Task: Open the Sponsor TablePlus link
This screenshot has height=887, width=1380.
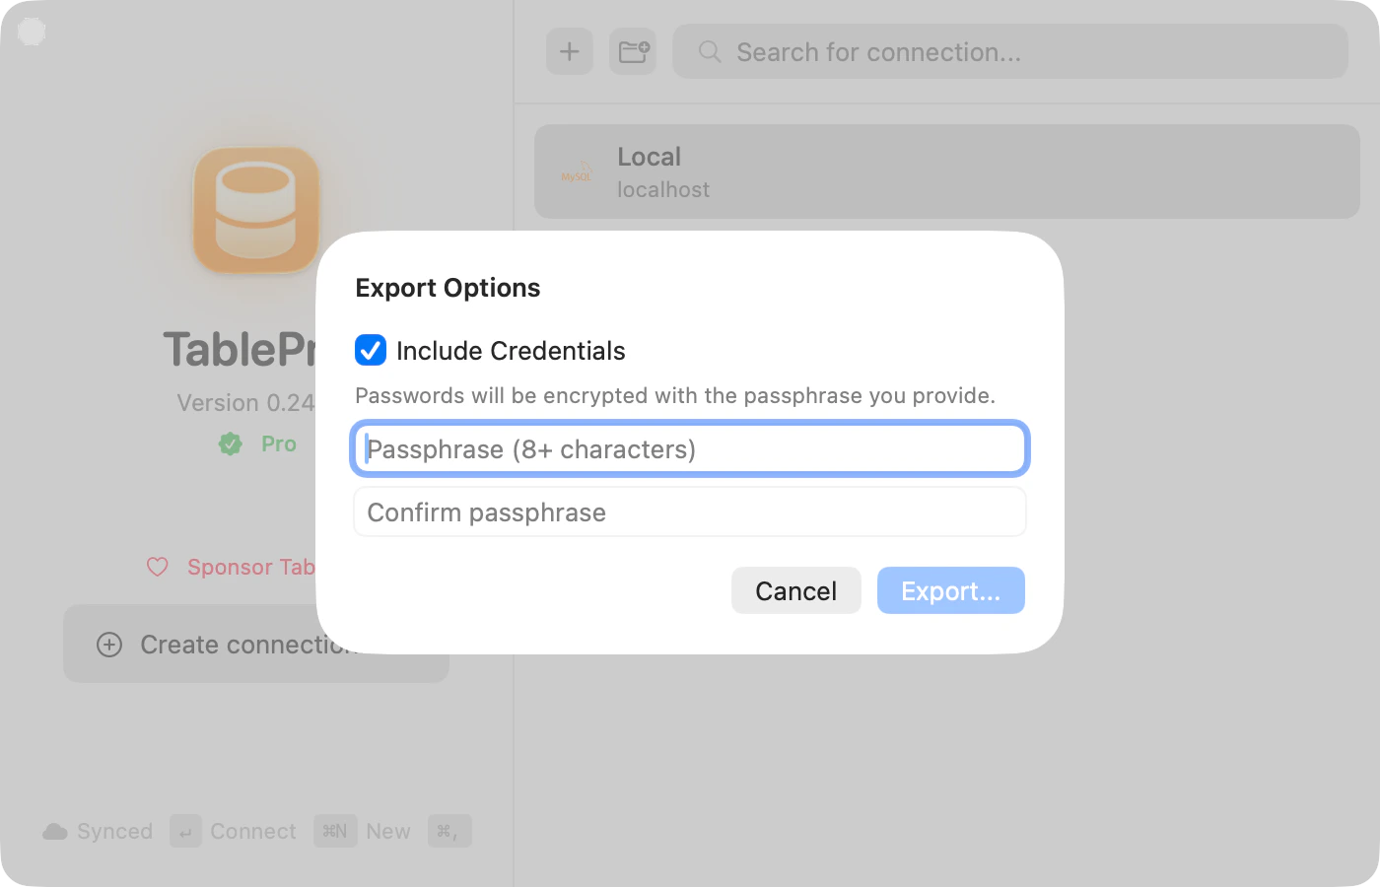Action: [249, 567]
